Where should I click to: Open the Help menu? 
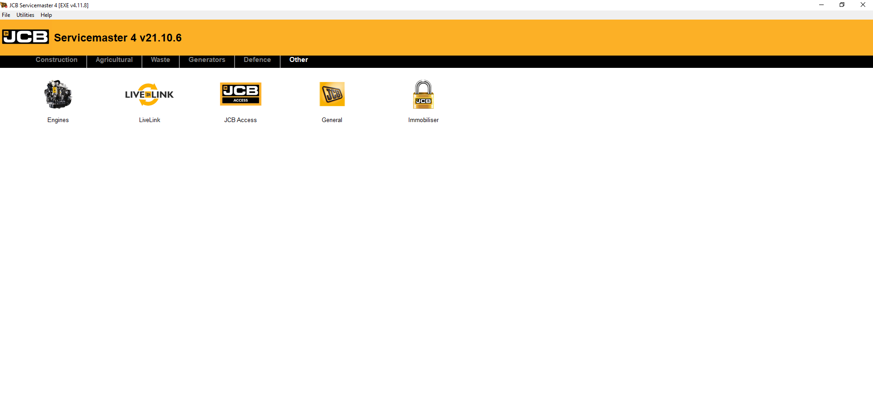[46, 15]
